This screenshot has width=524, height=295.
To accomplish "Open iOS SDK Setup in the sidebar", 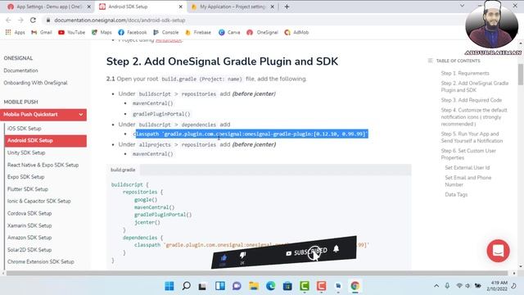I will click(x=25, y=129).
